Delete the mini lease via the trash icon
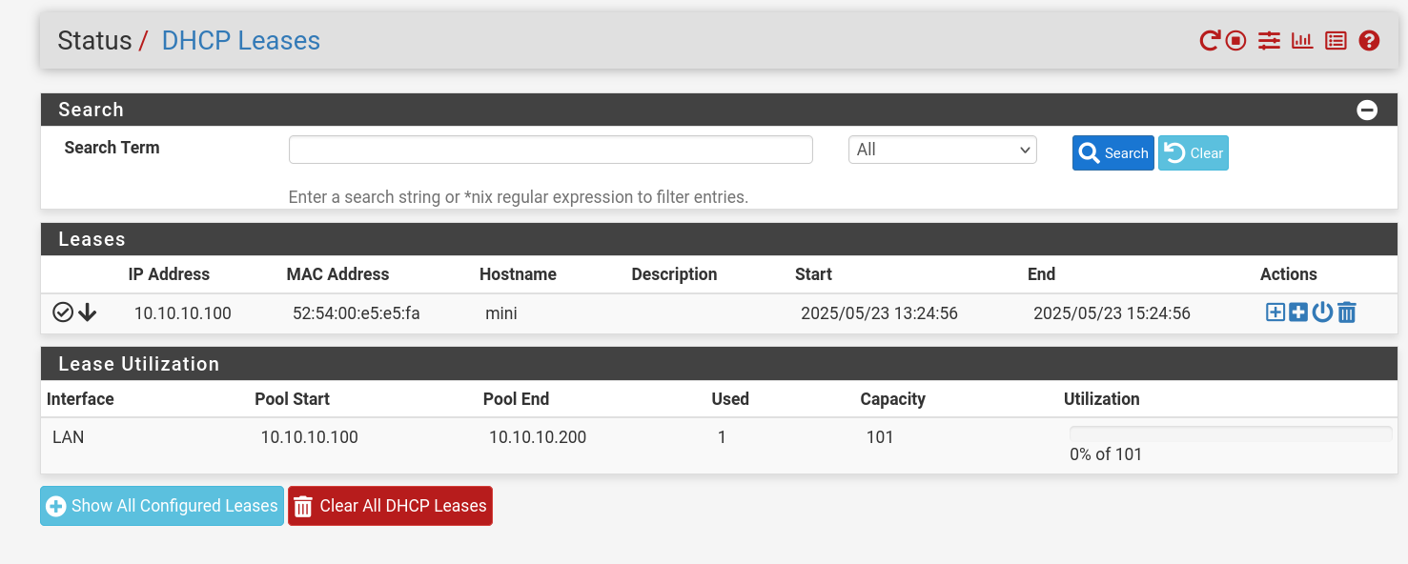Image resolution: width=1408 pixels, height=564 pixels. click(x=1347, y=312)
